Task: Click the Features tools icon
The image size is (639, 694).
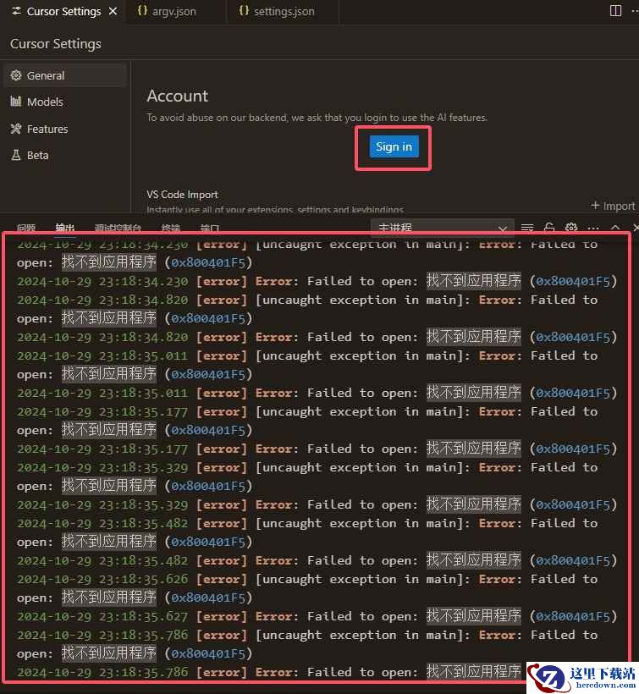Action: 16,129
